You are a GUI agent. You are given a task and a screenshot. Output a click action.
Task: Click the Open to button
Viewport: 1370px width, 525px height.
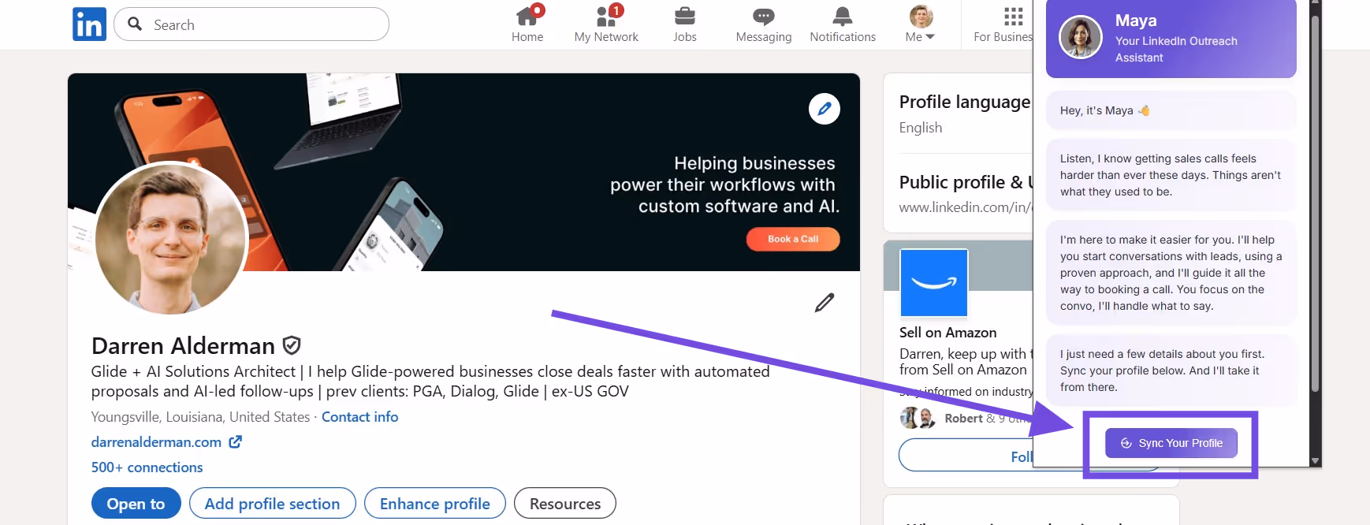[136, 503]
